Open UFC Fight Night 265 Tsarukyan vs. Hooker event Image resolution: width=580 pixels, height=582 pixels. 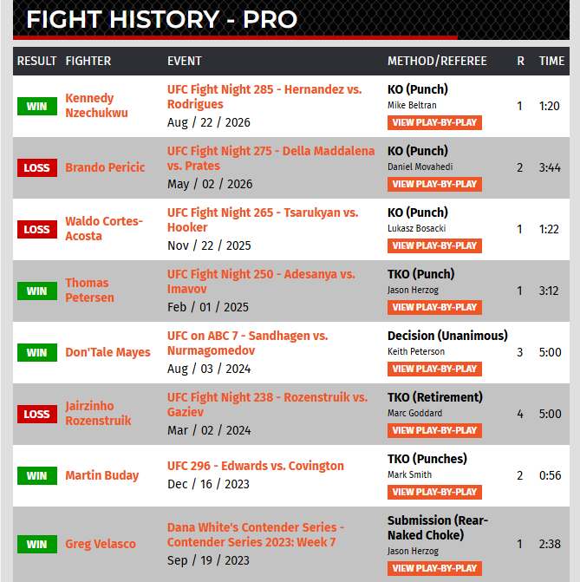pyautogui.click(x=263, y=220)
